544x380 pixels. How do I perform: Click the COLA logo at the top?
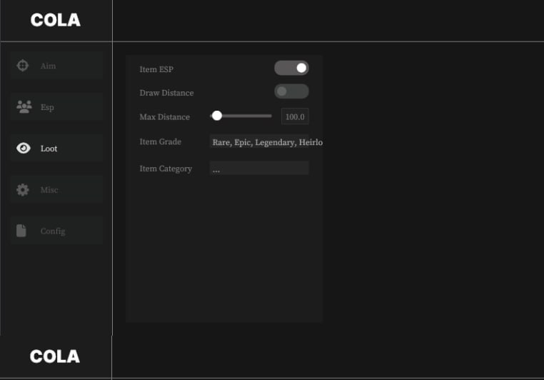pyautogui.click(x=56, y=21)
